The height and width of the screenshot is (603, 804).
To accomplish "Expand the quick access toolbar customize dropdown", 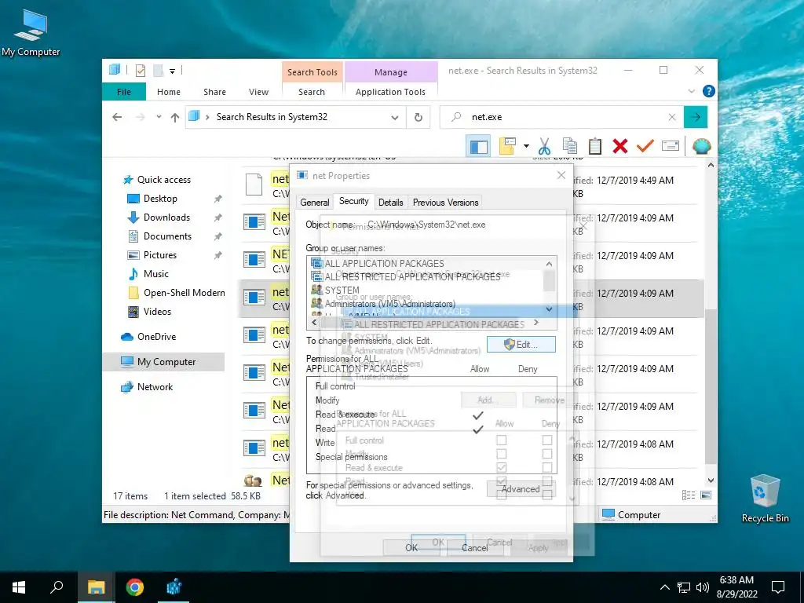I will coord(172,71).
